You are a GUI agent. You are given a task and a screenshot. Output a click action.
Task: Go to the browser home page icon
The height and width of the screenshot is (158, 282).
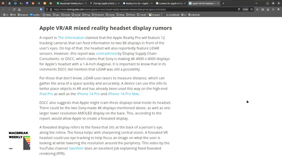tap(19, 9)
